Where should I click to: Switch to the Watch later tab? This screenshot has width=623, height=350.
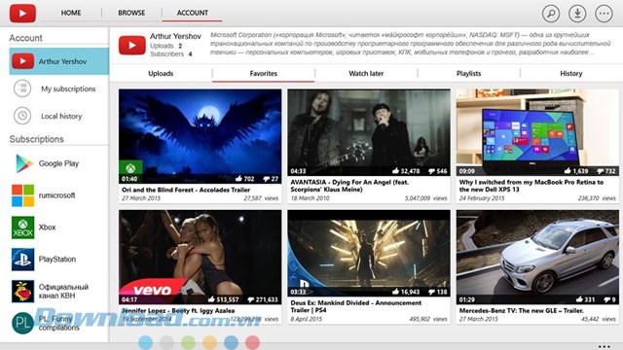[x=366, y=74]
